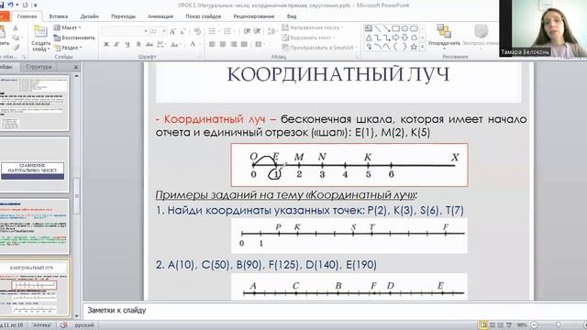Click the Justify text icon
The image size is (587, 330).
click(244, 44)
